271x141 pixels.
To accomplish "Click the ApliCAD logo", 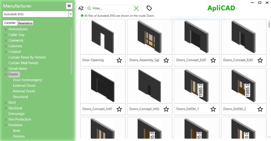I will (221, 8).
